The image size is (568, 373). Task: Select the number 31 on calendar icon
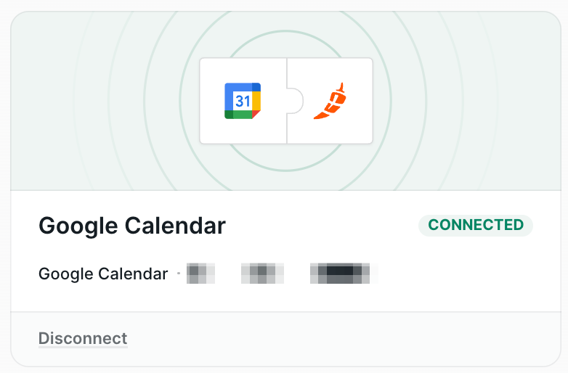(243, 101)
